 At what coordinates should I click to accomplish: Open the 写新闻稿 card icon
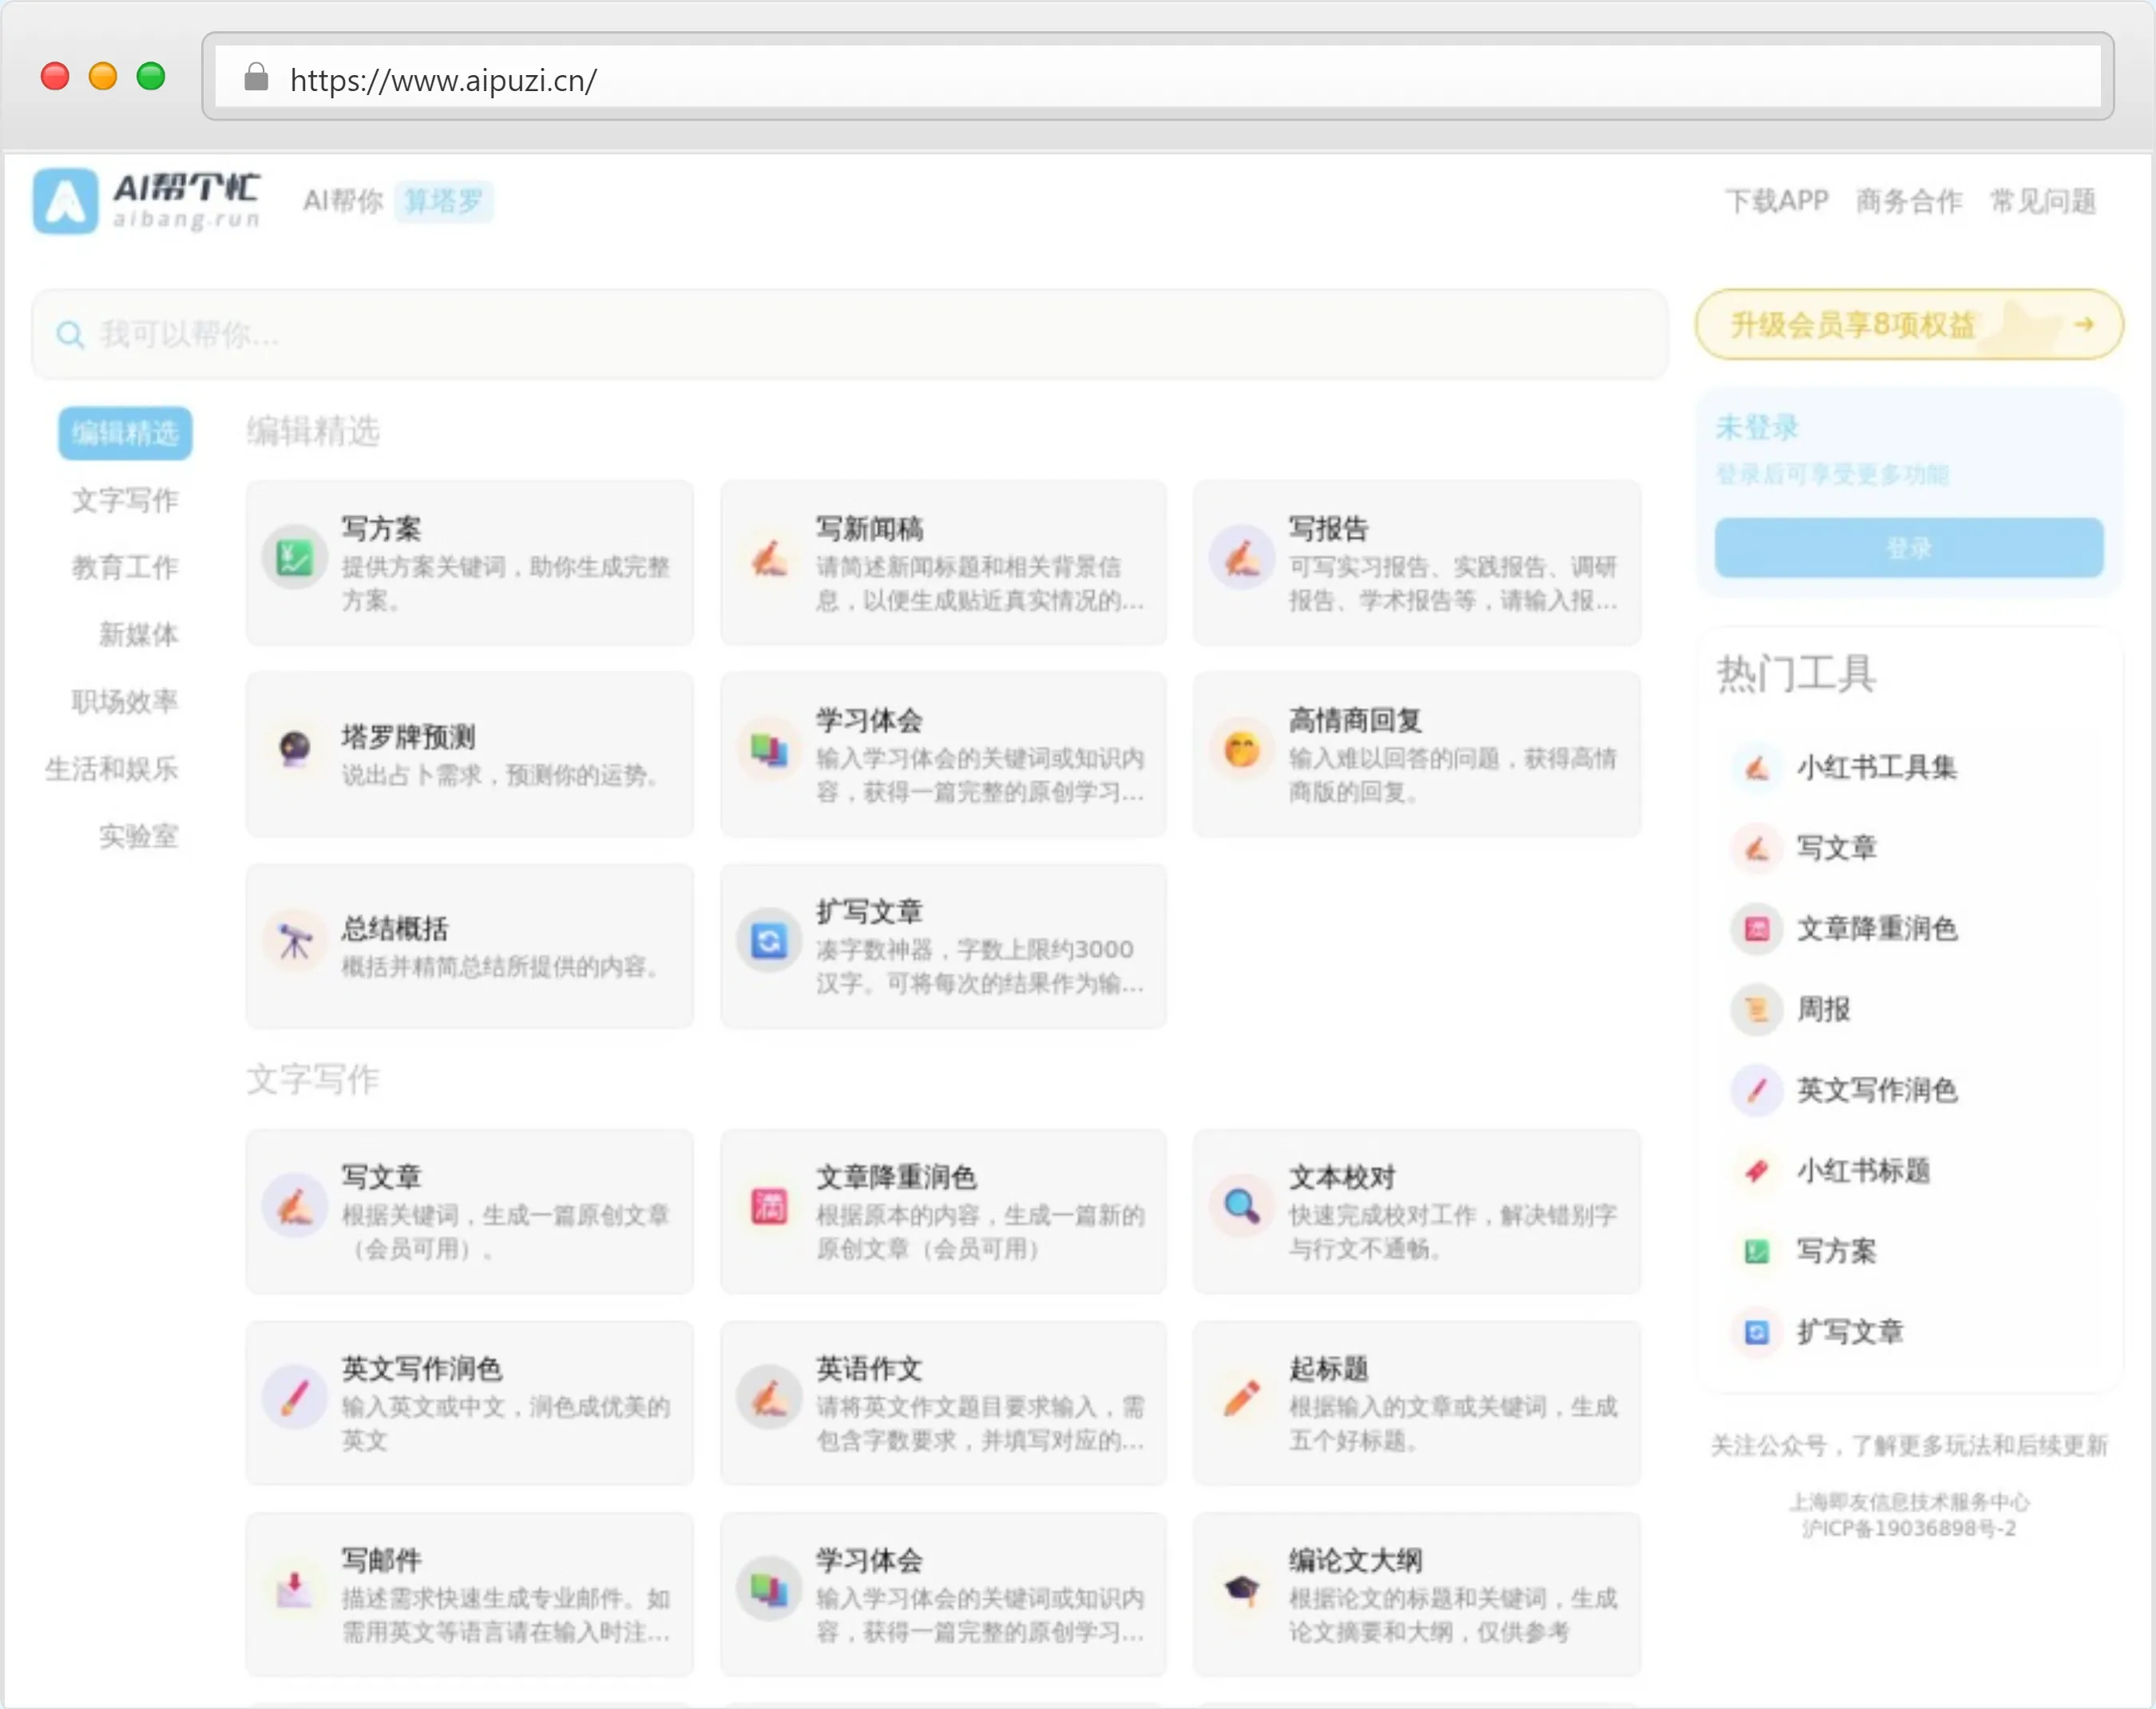(x=768, y=558)
